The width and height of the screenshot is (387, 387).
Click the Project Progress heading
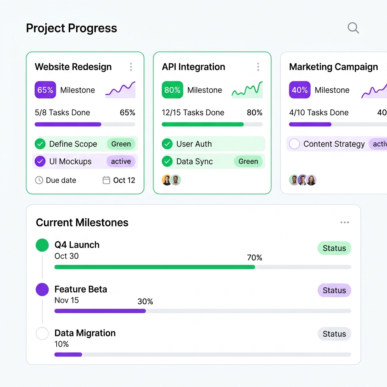pos(71,28)
